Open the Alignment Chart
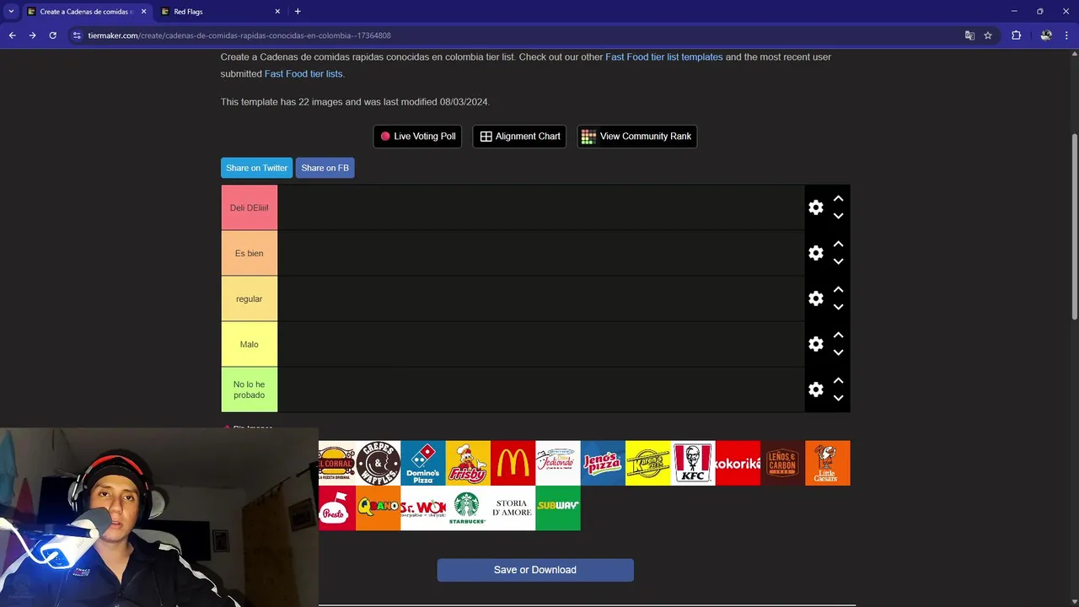This screenshot has width=1079, height=607. click(519, 137)
